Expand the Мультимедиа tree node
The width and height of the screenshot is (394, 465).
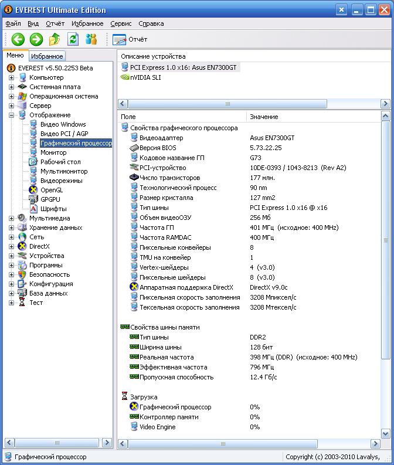(11, 218)
